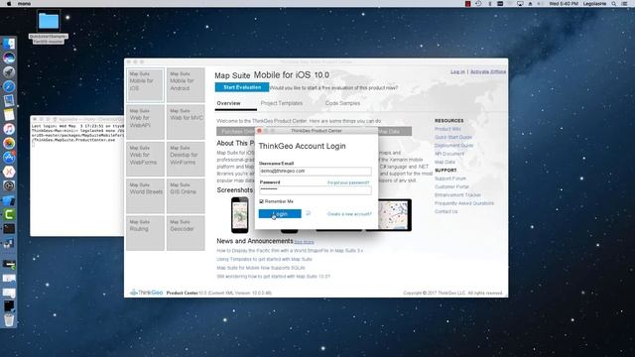Viewport: 635px width, 357px height.
Task: Click the iPhone screenshot thumbnail
Action: [x=240, y=215]
